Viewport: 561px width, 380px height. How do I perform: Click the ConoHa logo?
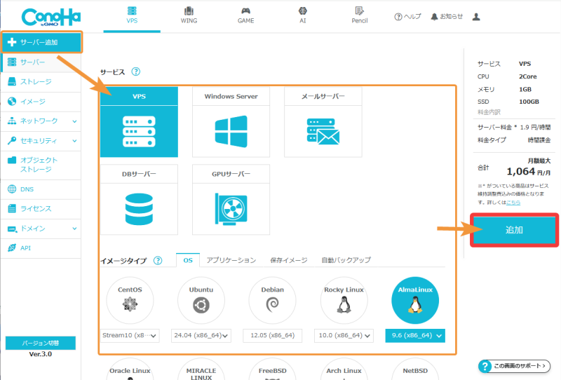pos(50,17)
